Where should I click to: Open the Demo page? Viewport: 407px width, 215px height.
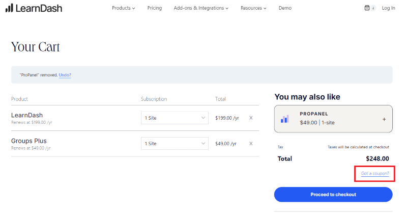pos(285,8)
